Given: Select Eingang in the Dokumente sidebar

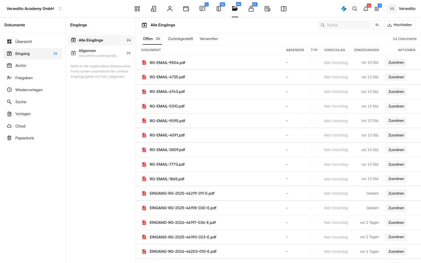Looking at the screenshot, I should (33, 54).
